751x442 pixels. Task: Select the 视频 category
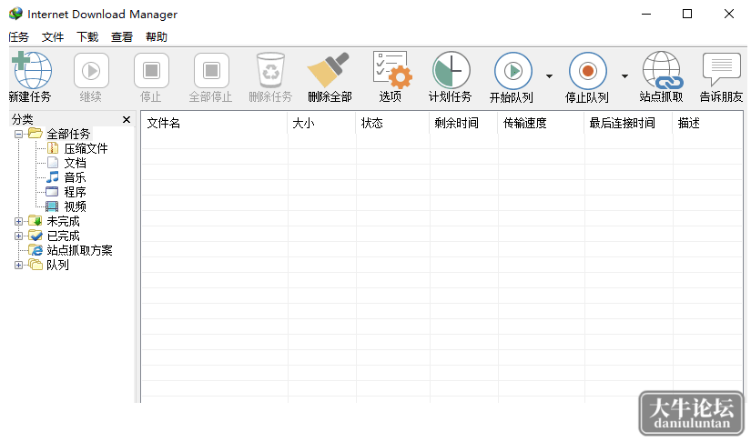[76, 206]
